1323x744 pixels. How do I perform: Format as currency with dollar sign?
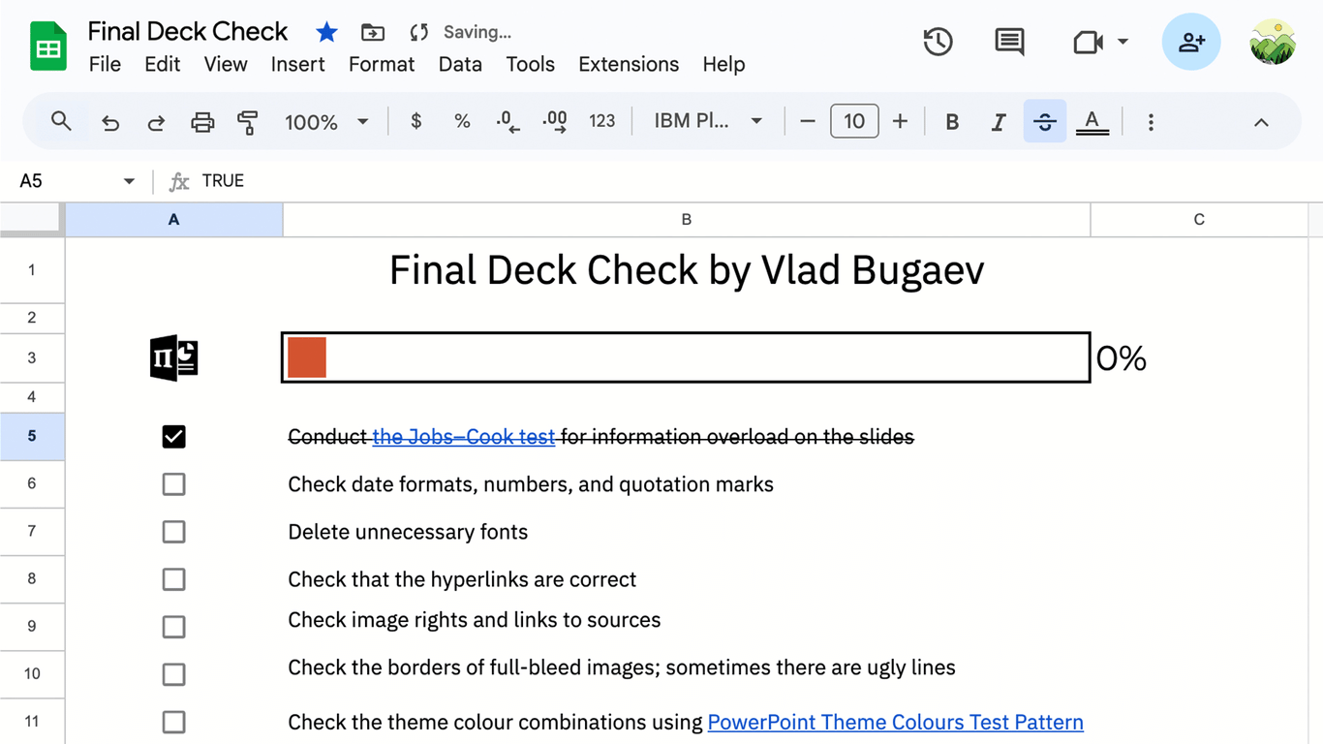click(x=416, y=121)
